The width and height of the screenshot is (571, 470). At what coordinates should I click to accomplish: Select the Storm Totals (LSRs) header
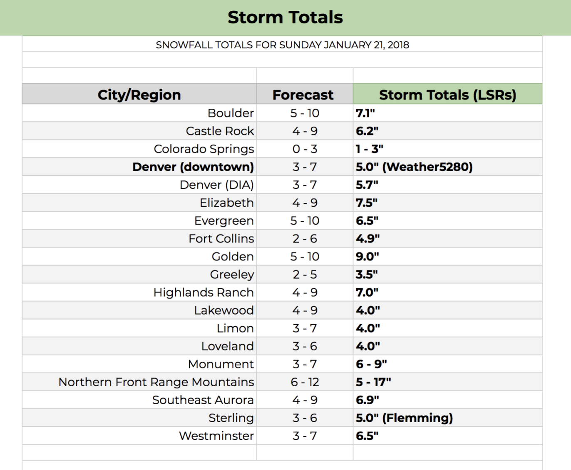coord(448,94)
